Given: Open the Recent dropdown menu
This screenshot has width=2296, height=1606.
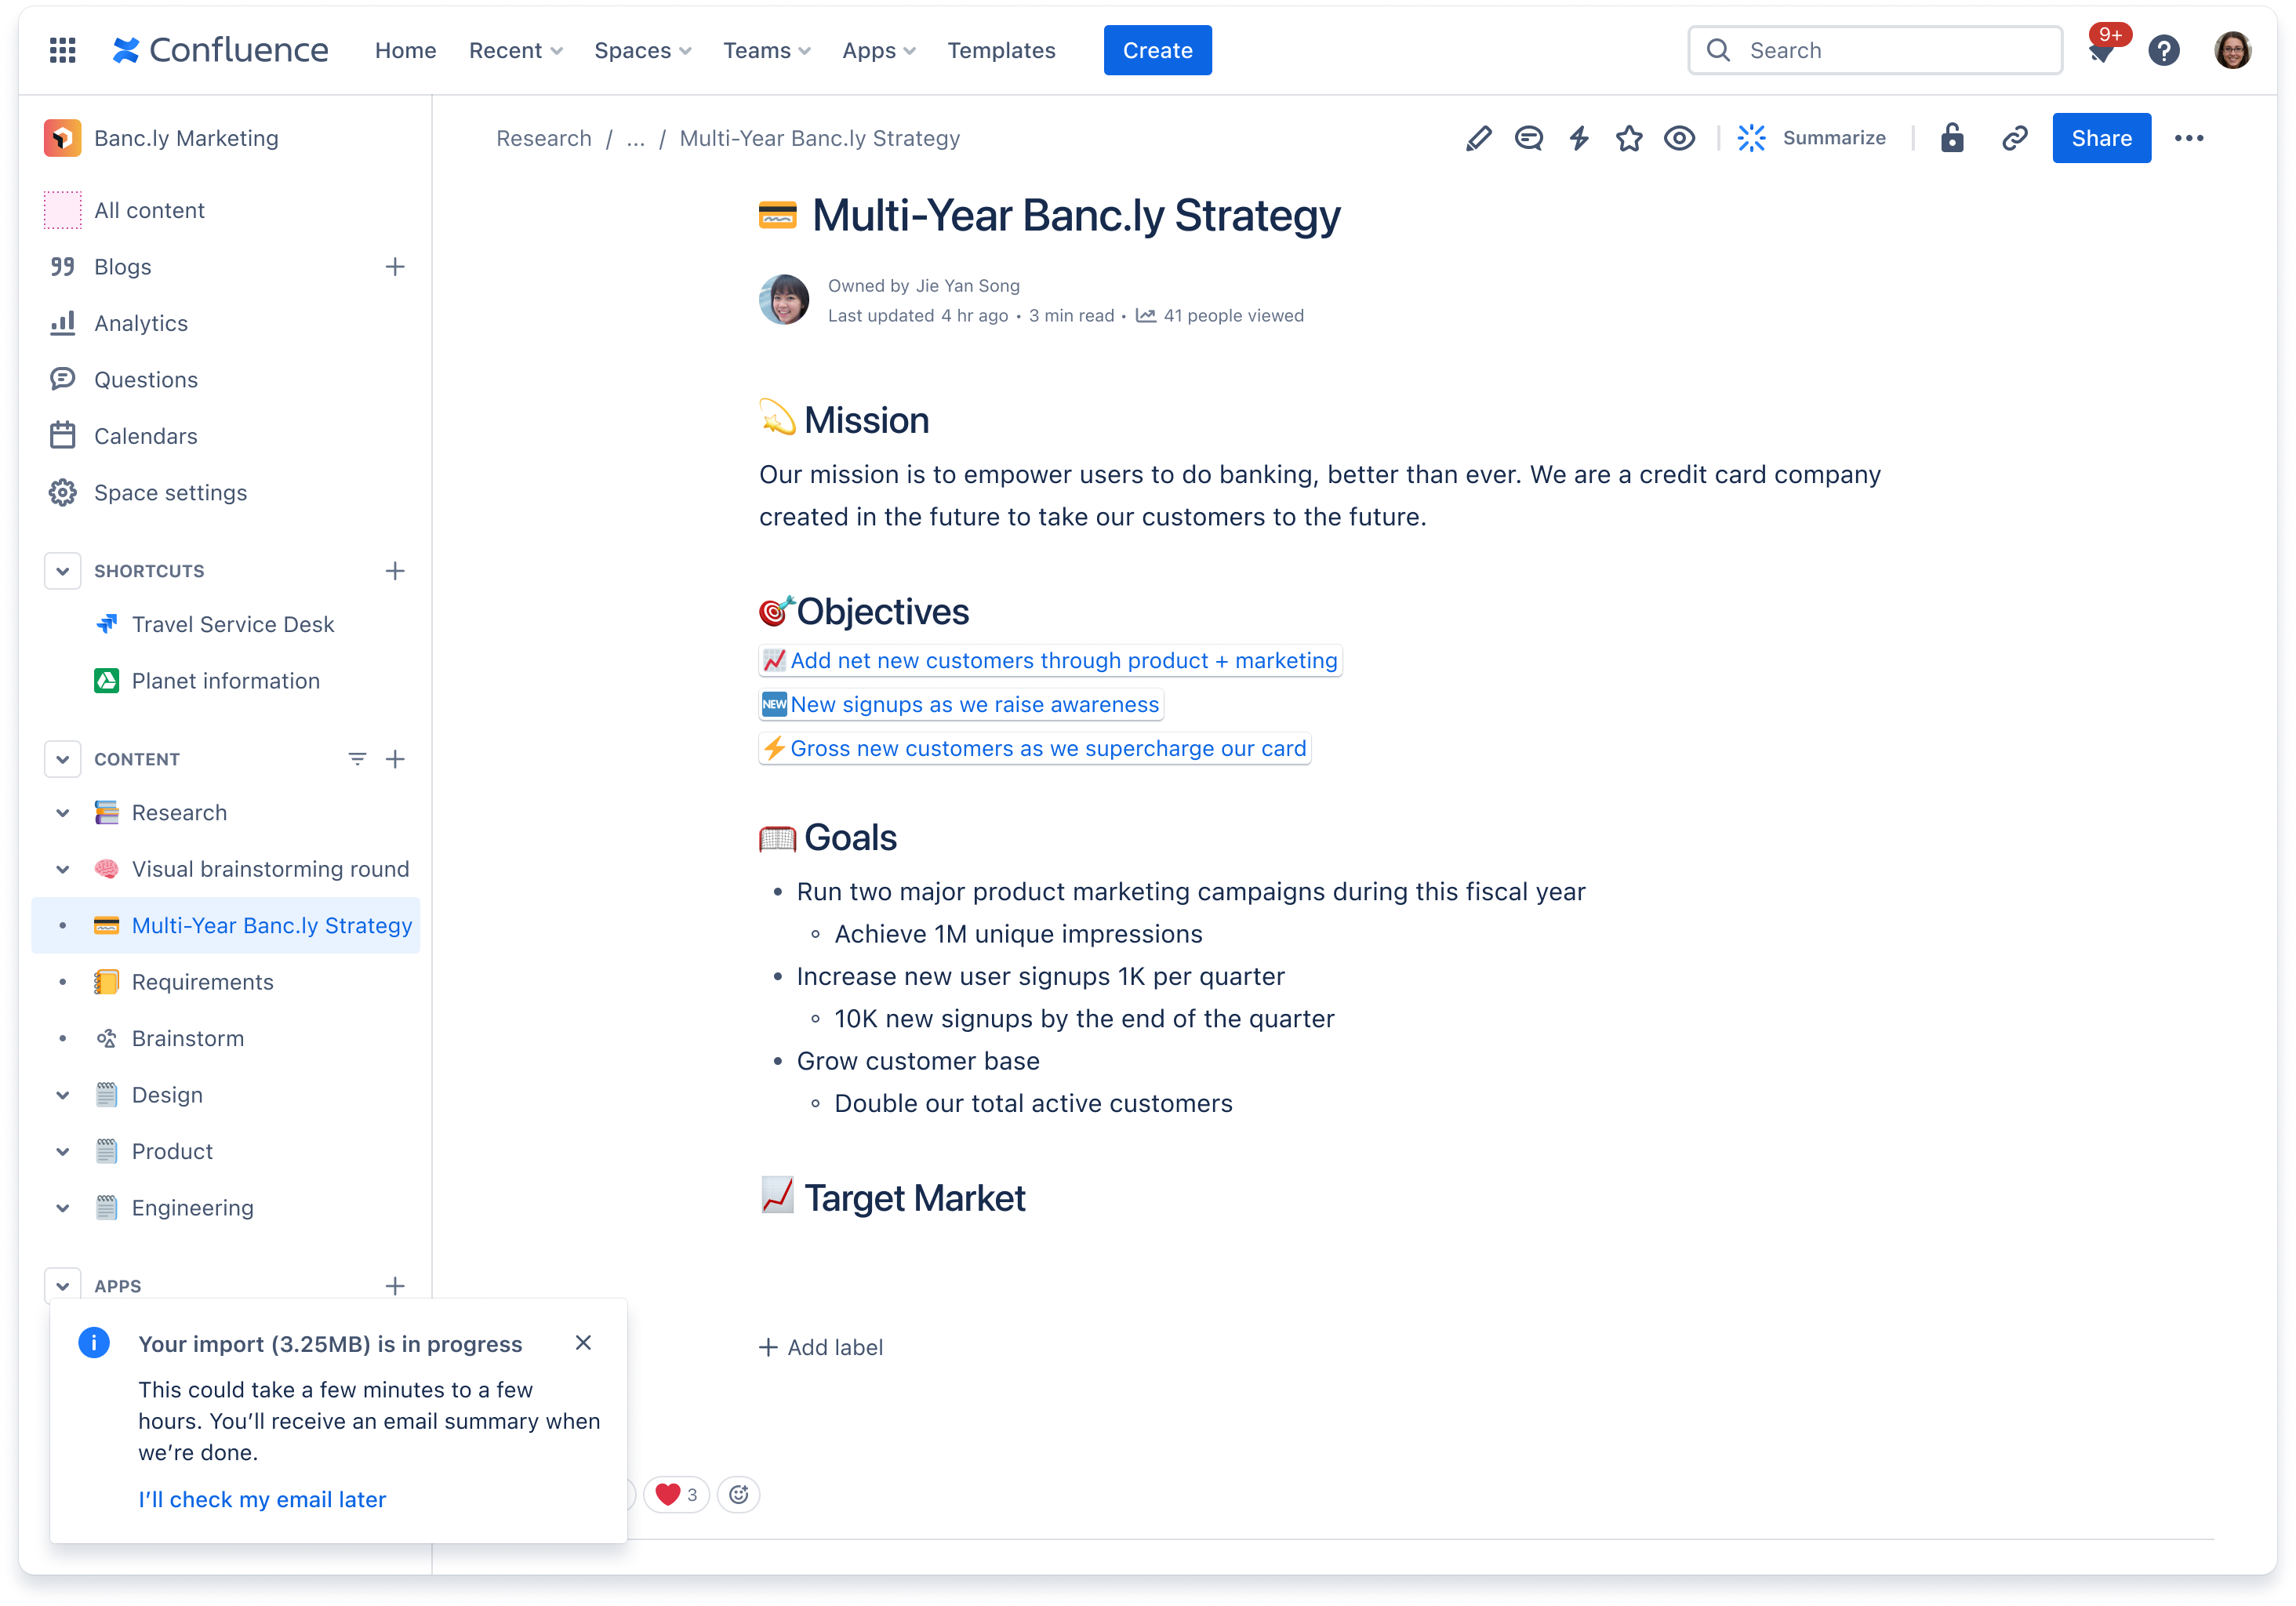Looking at the screenshot, I should 516,50.
